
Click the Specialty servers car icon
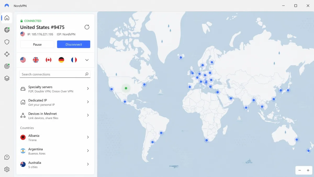tap(23, 89)
